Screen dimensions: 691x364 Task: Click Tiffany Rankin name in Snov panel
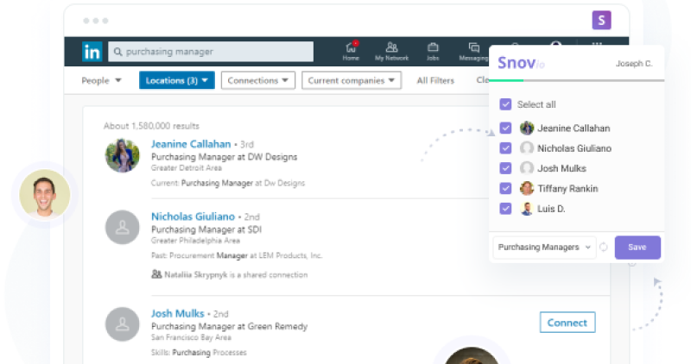coord(567,188)
